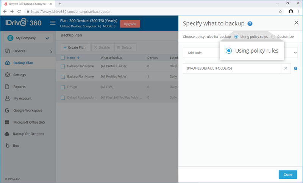
Task: Select the Using policy rules radio button
Action: (236, 37)
